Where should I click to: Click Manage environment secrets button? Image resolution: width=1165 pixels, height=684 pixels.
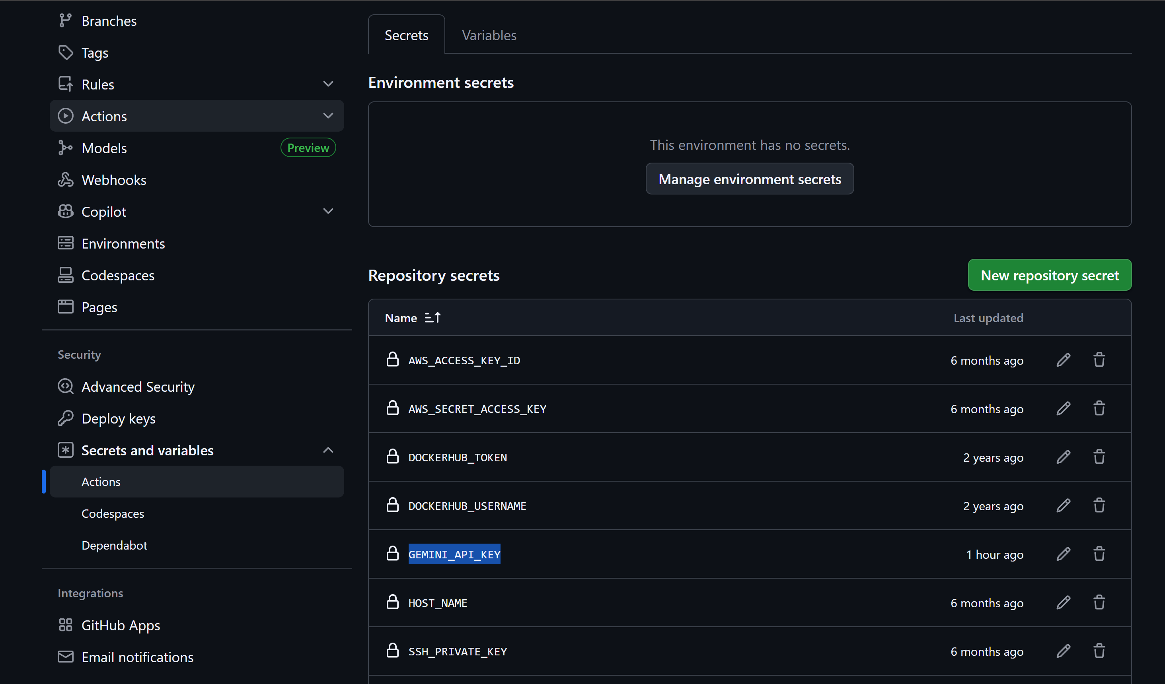(x=749, y=179)
